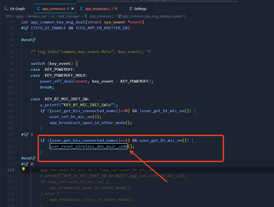Select line number 110 in the gutter
Viewport: 274px width, 207px height.
(x=11, y=140)
